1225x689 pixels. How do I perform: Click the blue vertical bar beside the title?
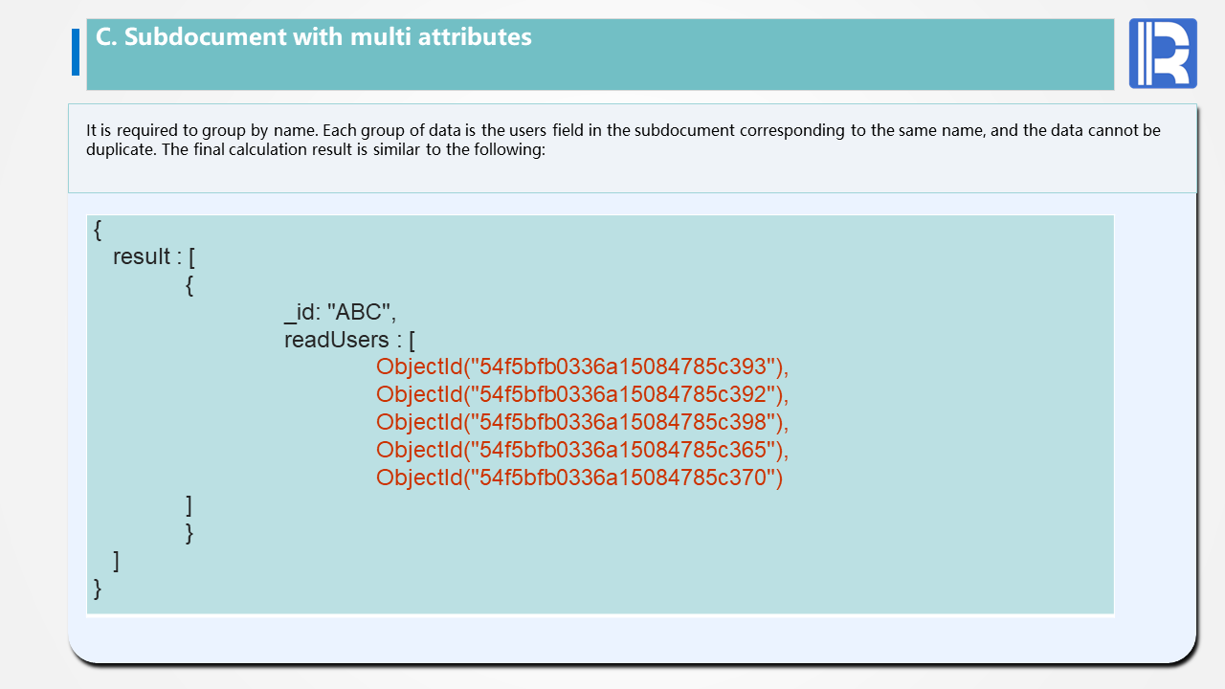click(76, 52)
